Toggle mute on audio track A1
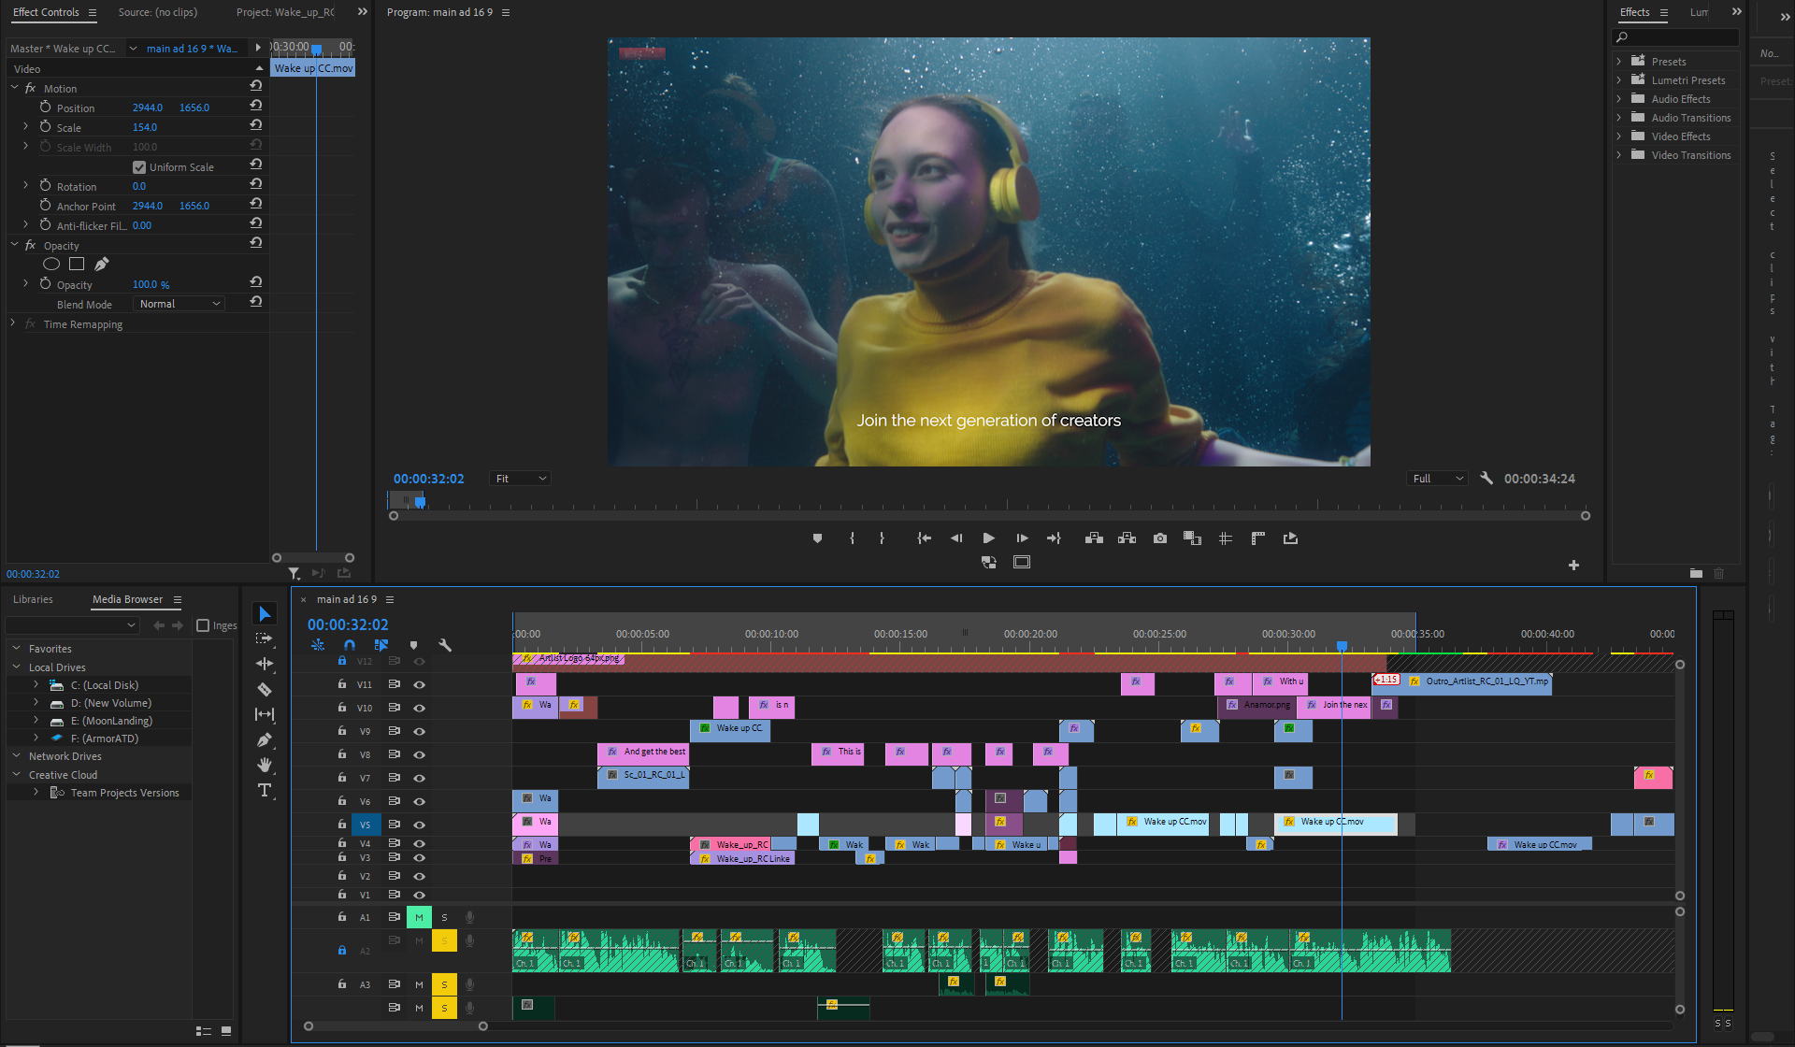This screenshot has height=1047, width=1795. click(x=419, y=917)
